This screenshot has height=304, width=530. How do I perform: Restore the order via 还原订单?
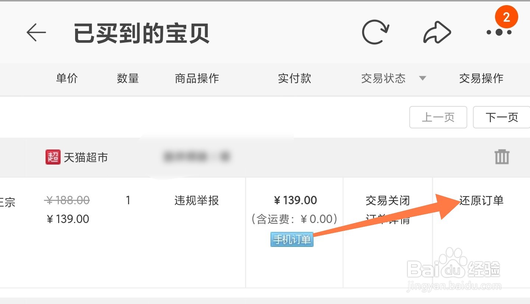click(481, 201)
